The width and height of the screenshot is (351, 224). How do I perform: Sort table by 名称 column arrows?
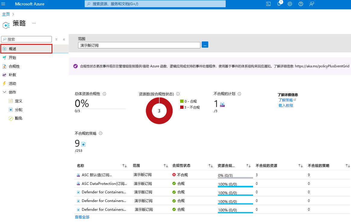[124, 166]
